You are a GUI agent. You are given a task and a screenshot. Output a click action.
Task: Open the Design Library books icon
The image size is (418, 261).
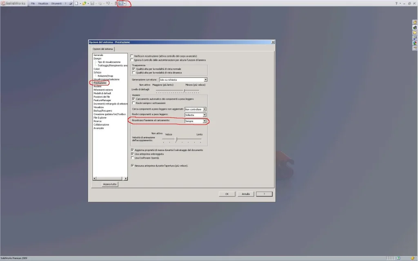(415, 27)
